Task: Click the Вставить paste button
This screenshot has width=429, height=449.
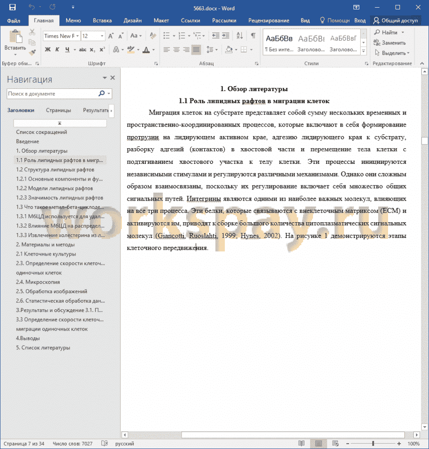Action: tap(15, 41)
